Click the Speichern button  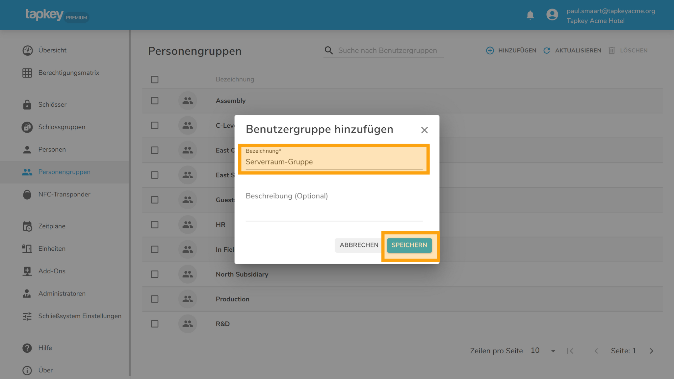coord(409,245)
